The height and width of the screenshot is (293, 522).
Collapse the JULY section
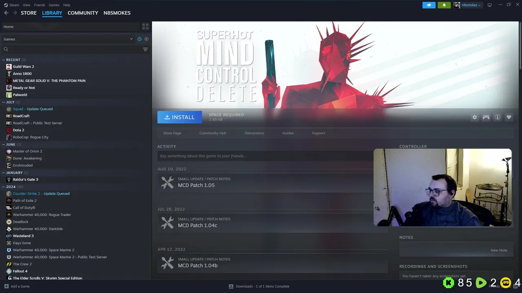(x=4, y=102)
